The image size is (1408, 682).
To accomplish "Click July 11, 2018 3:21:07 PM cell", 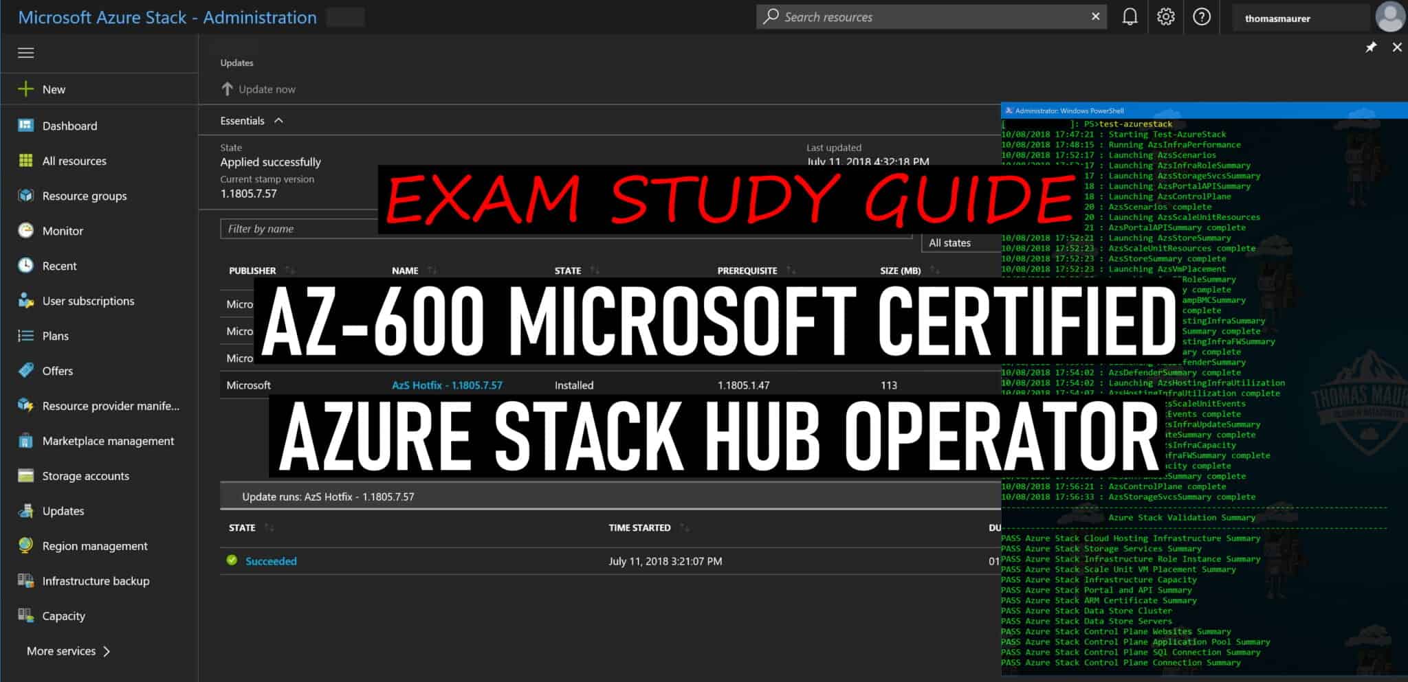I will [665, 561].
